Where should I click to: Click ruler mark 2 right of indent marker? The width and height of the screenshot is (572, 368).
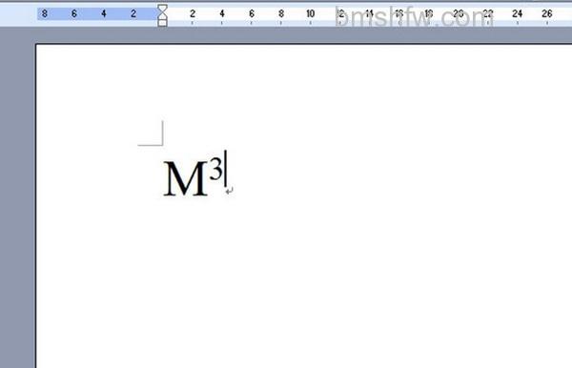point(193,14)
